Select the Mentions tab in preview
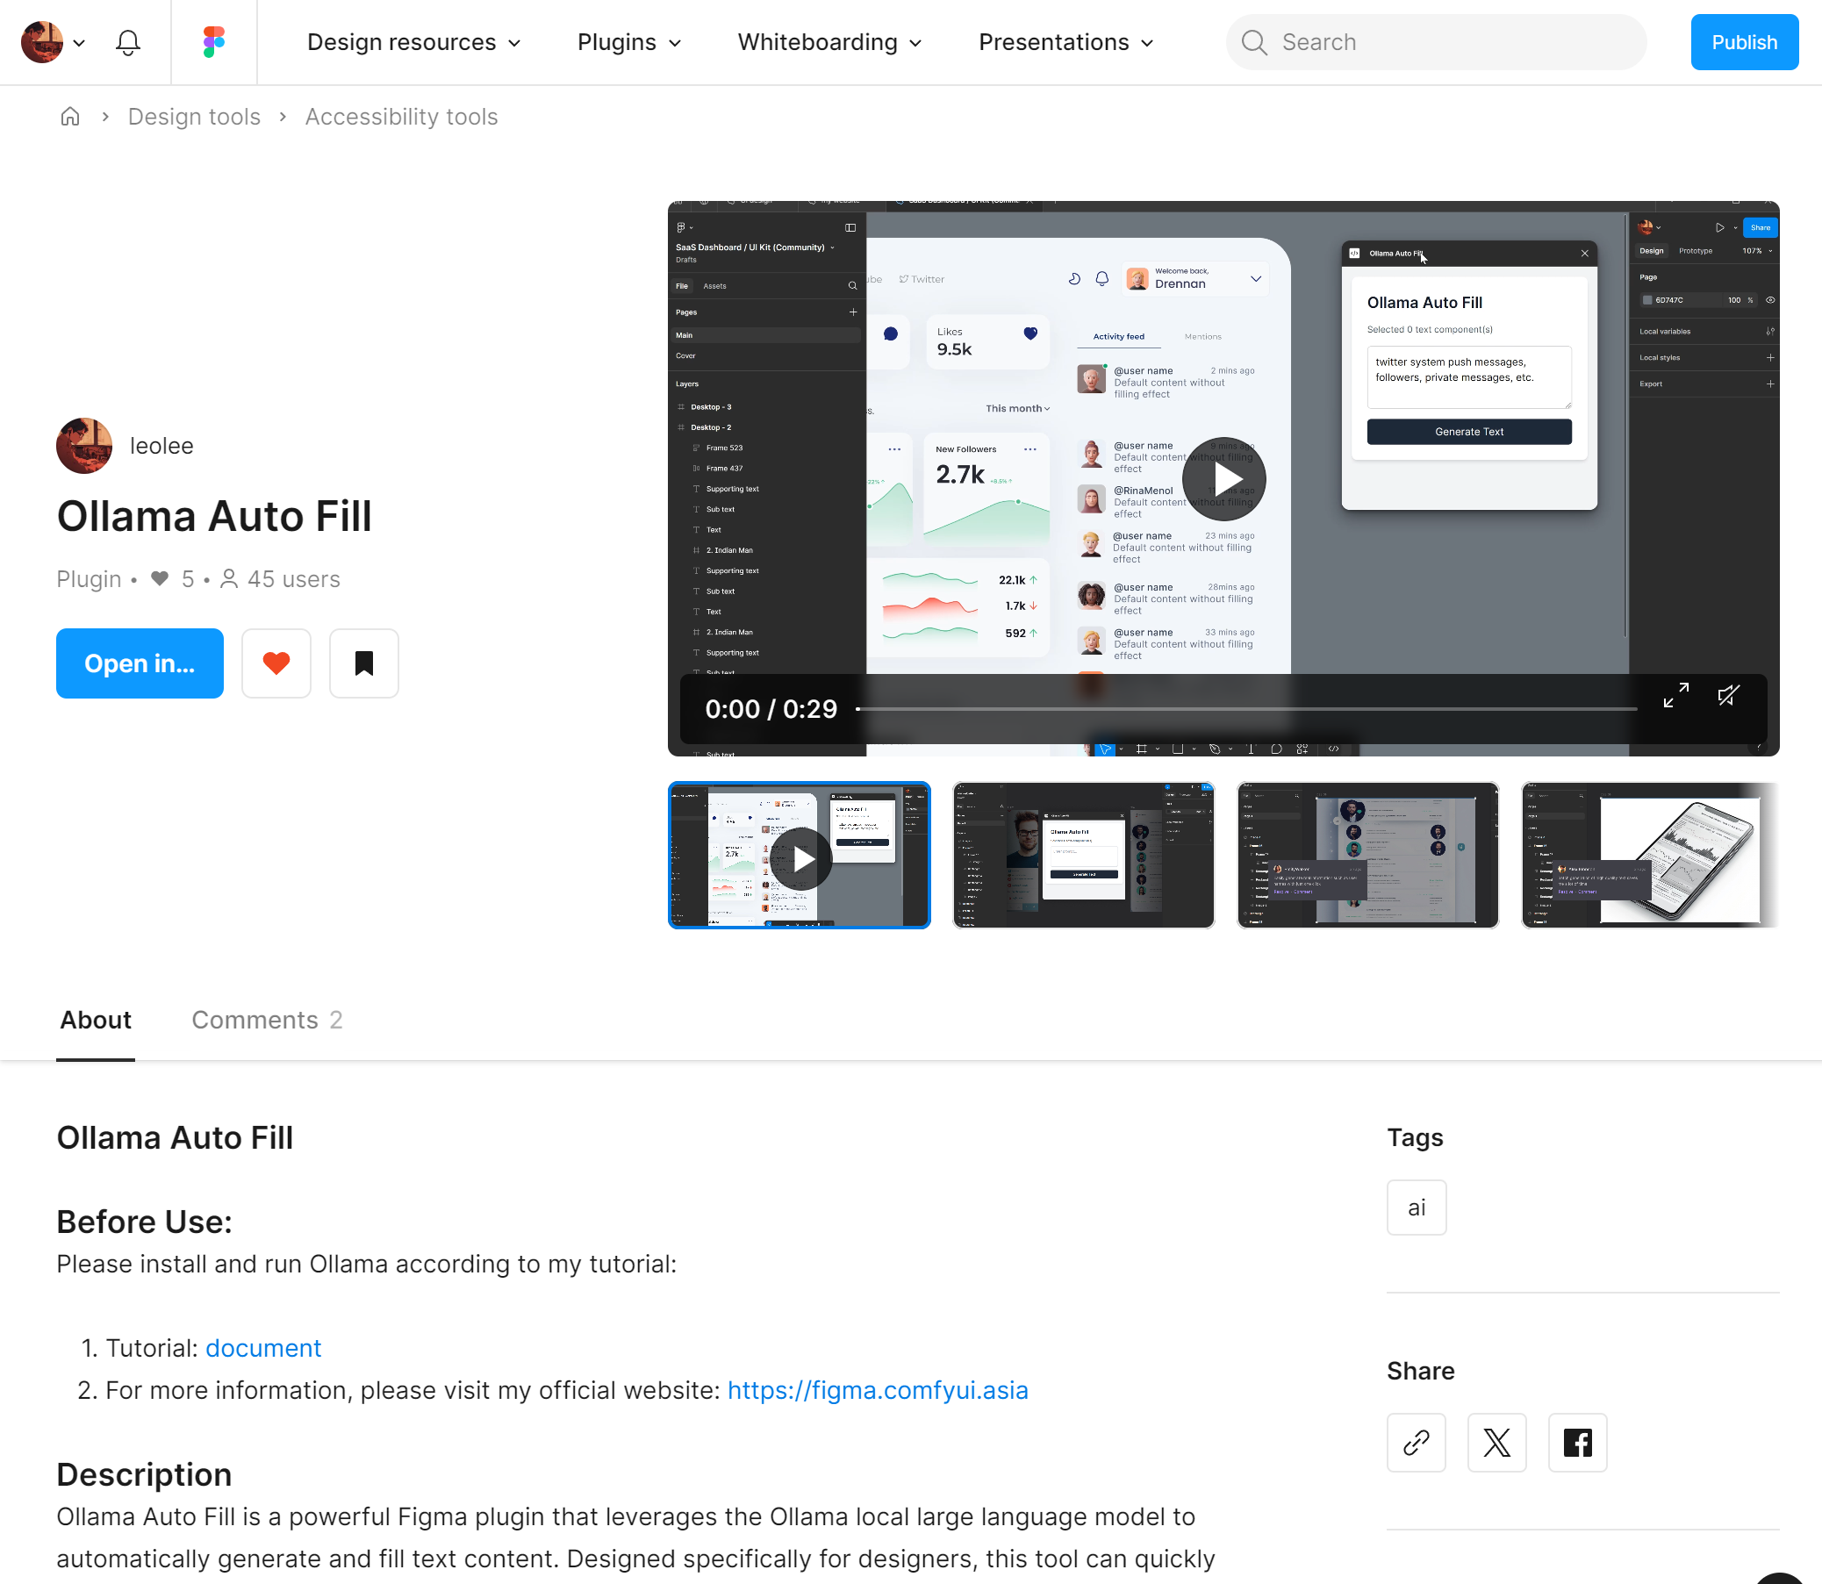This screenshot has width=1822, height=1584. pos(1203,337)
